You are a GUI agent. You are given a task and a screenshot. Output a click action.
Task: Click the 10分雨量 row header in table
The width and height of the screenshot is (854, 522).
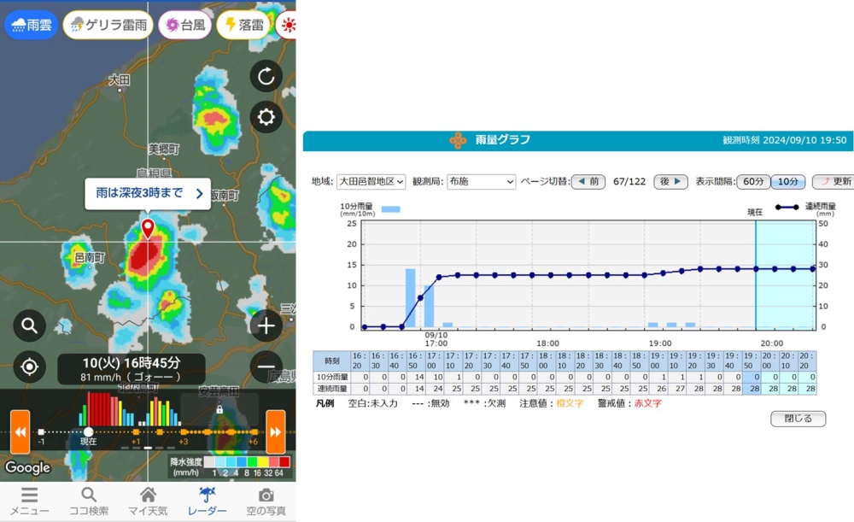331,377
